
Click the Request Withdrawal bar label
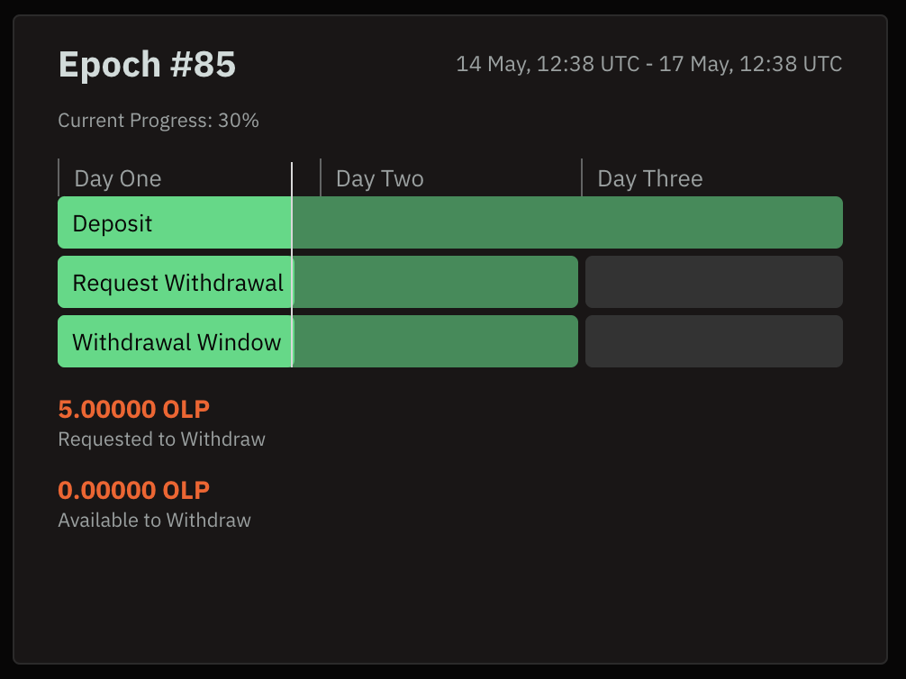pos(178,283)
